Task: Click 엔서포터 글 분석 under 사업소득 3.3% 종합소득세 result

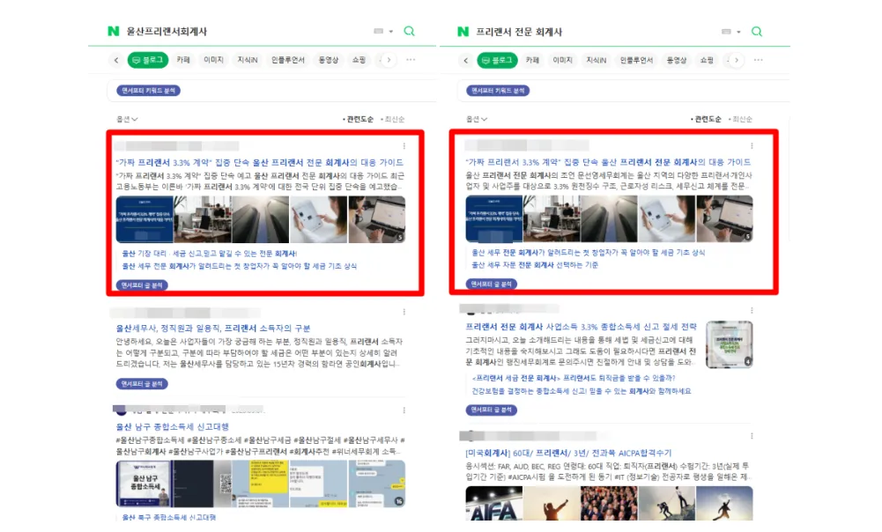Action: tap(491, 410)
